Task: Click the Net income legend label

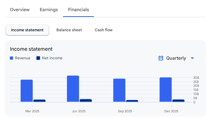Action: (x=52, y=58)
